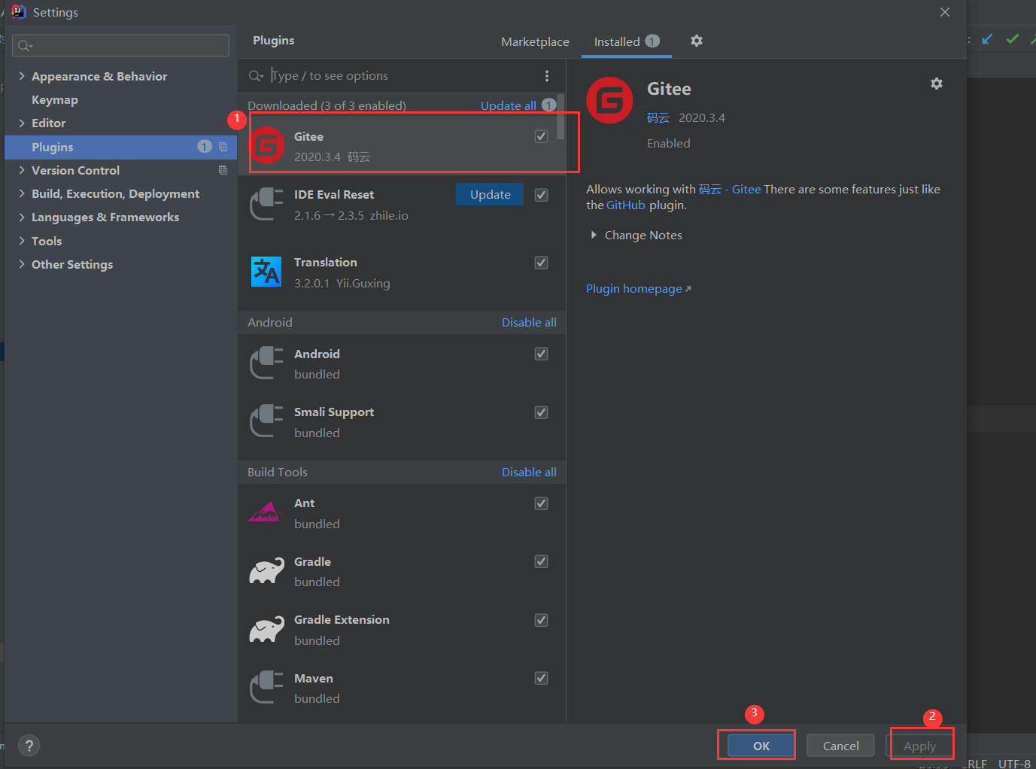This screenshot has height=769, width=1036.
Task: Click the IDE Eval Reset plug icon
Action: [x=267, y=204]
